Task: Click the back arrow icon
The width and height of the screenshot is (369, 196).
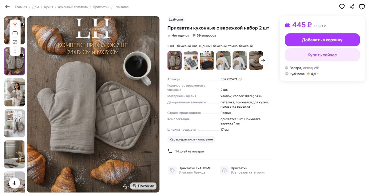Action: point(7,7)
